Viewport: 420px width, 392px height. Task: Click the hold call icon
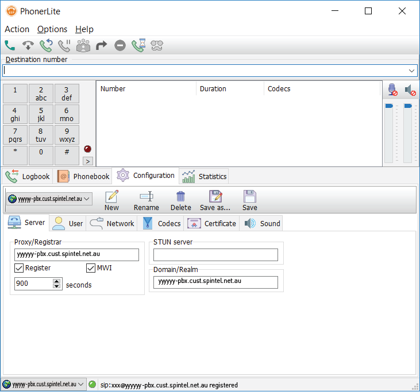64,45
